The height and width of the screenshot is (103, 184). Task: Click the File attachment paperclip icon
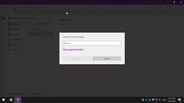pyautogui.click(x=26, y=12)
